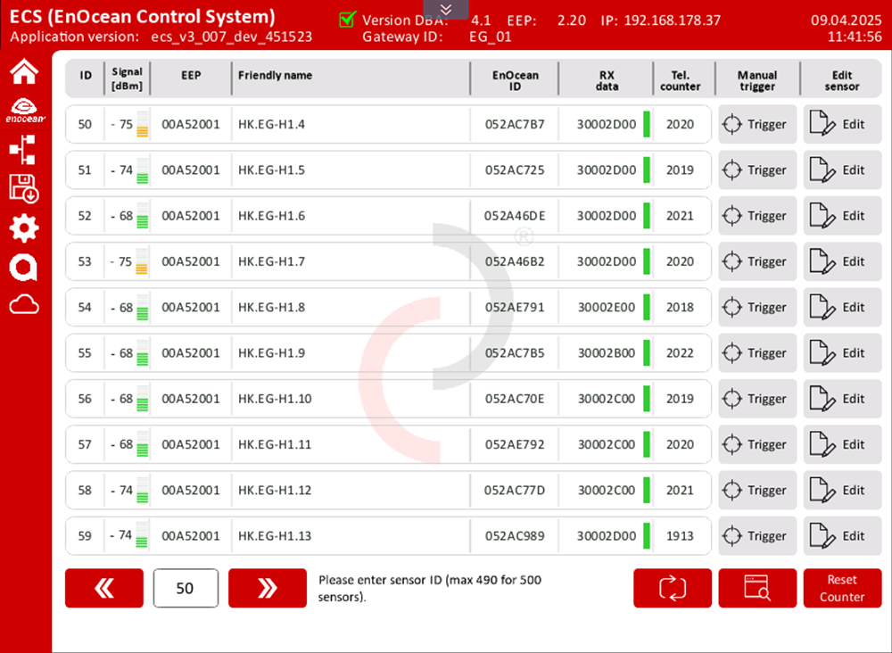Click the signal strength bar for ID 53
This screenshot has height=653, width=892.
[x=143, y=262]
